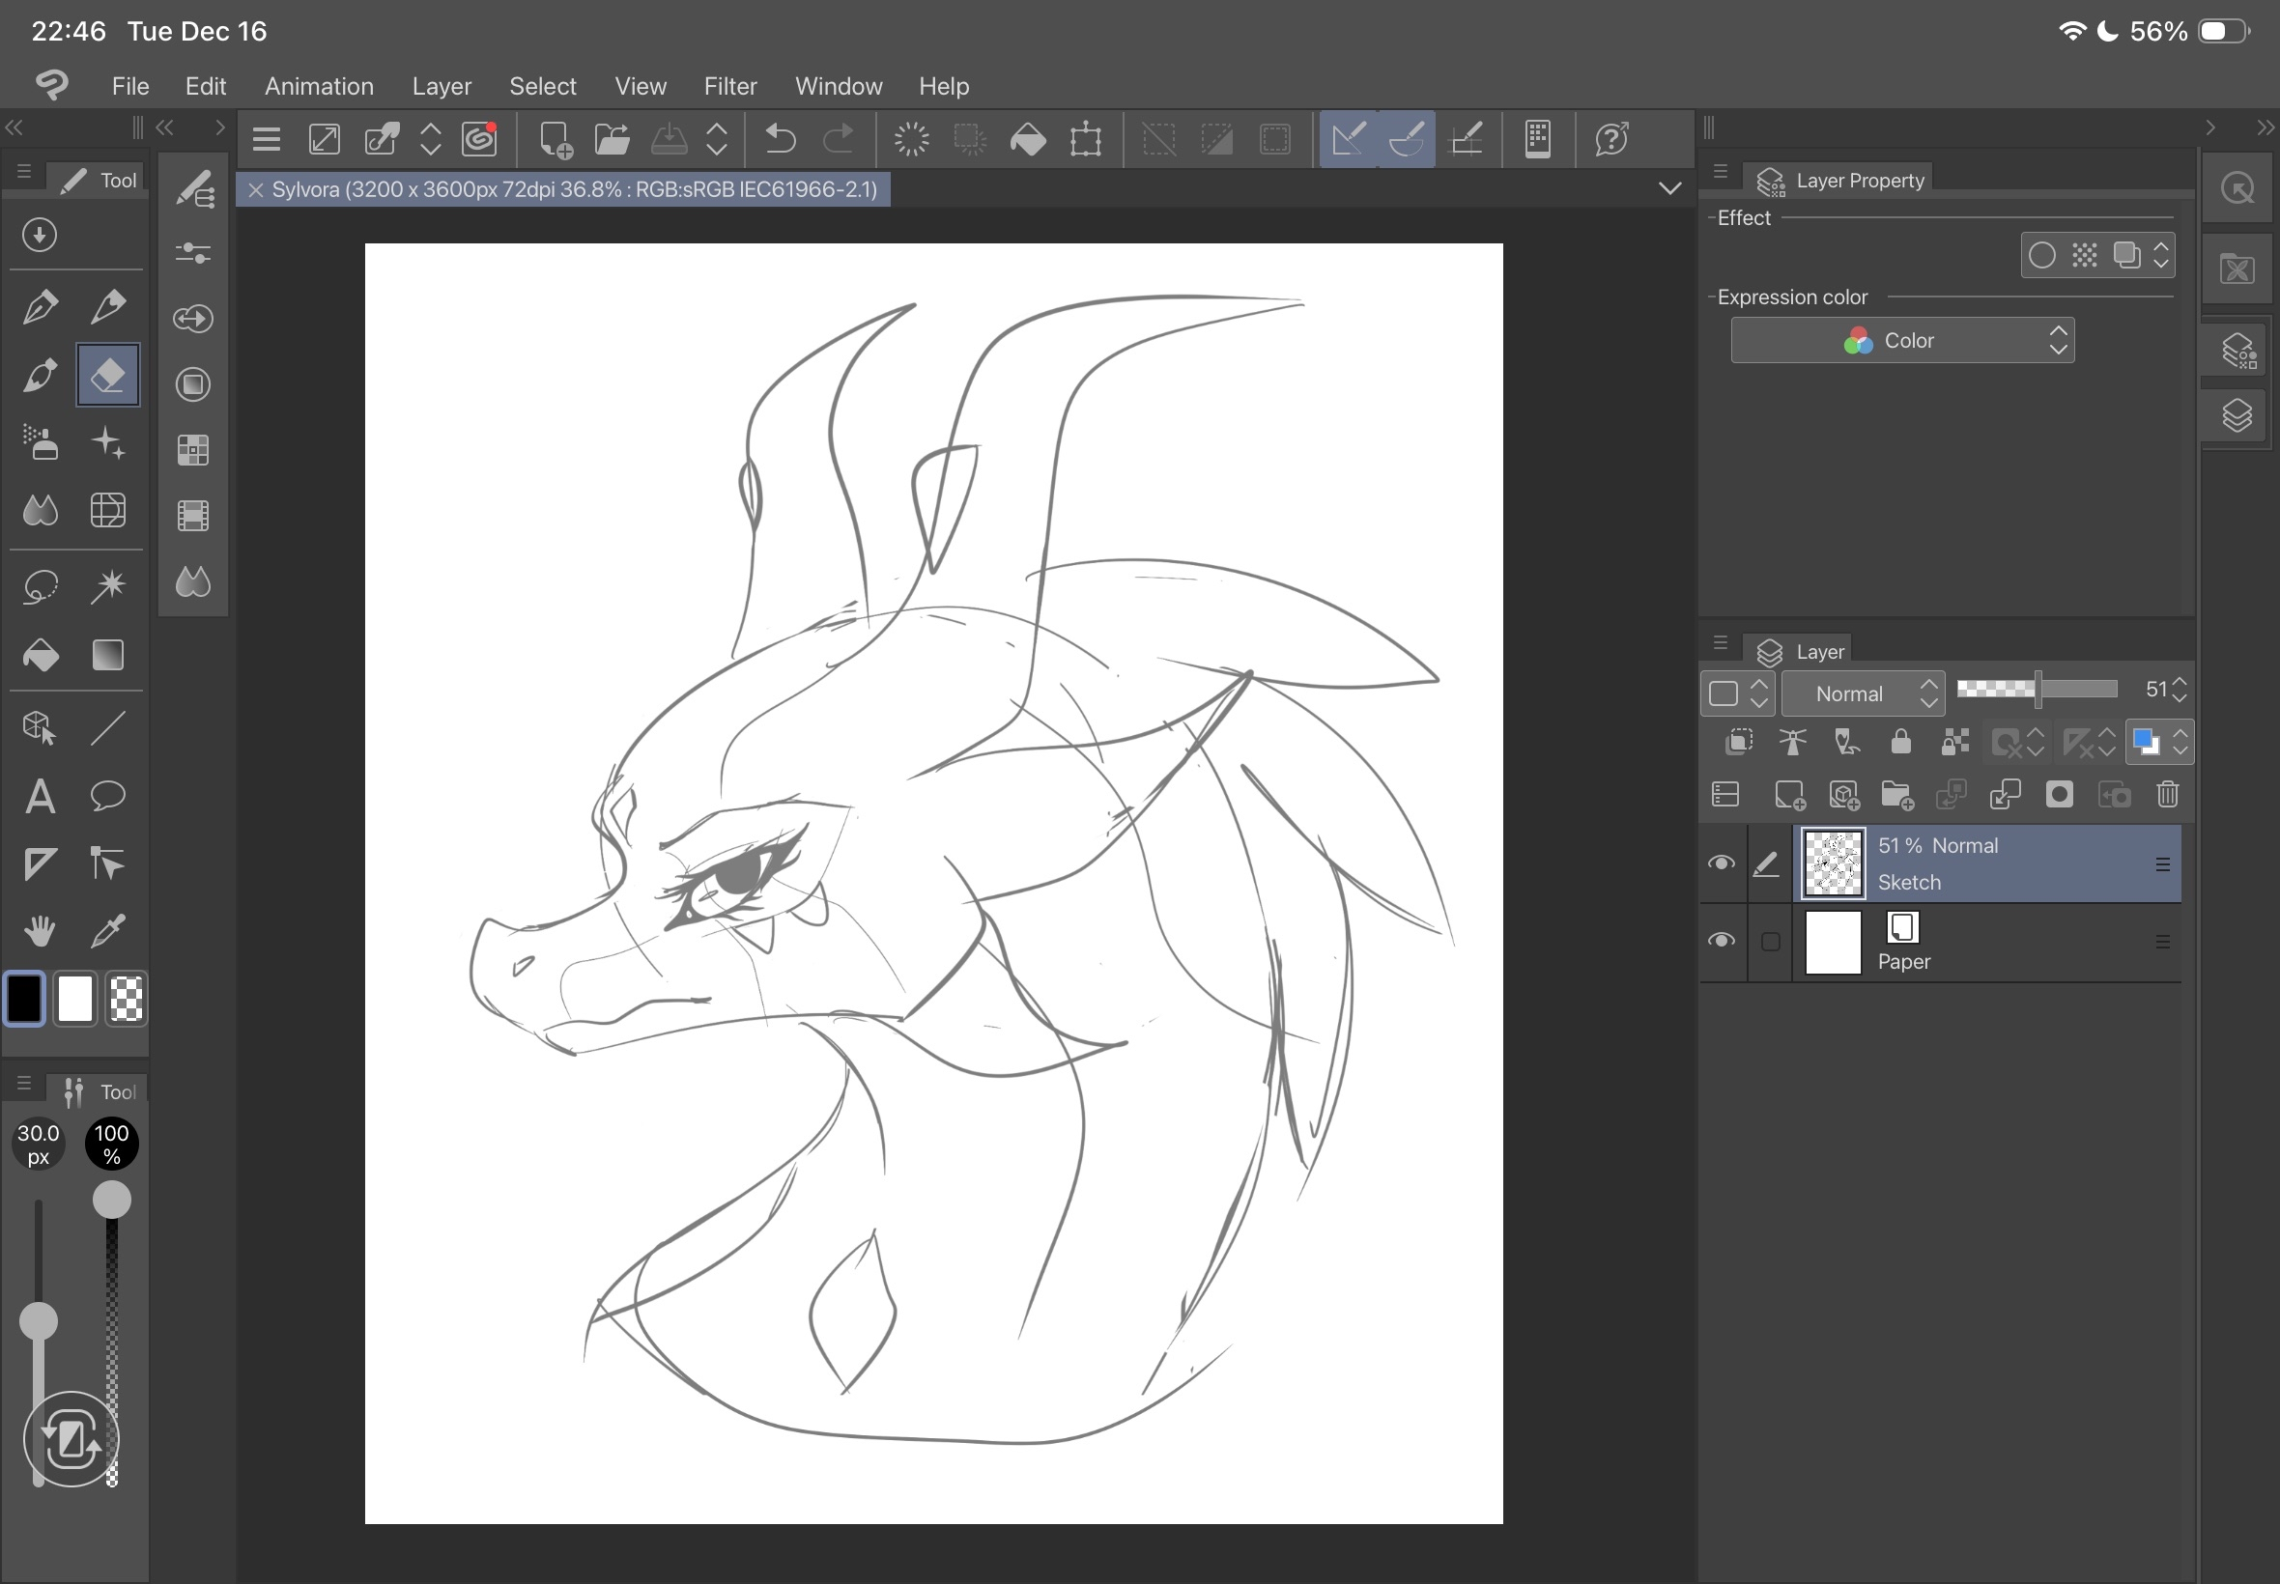Select the black color swatch
Viewport: 2280px width, 1584px height.
(25, 999)
